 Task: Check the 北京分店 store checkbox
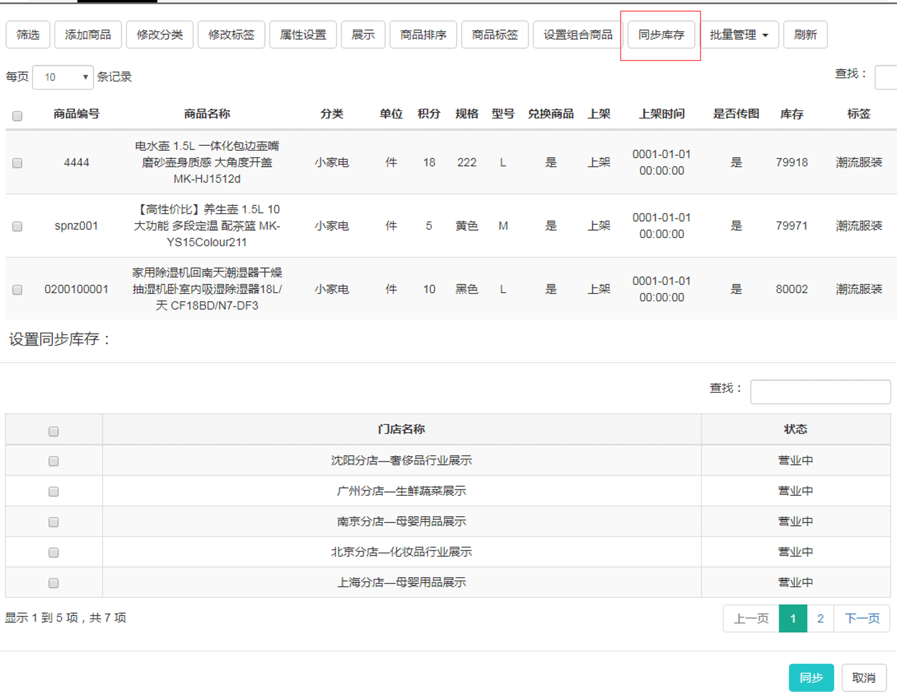(53, 553)
